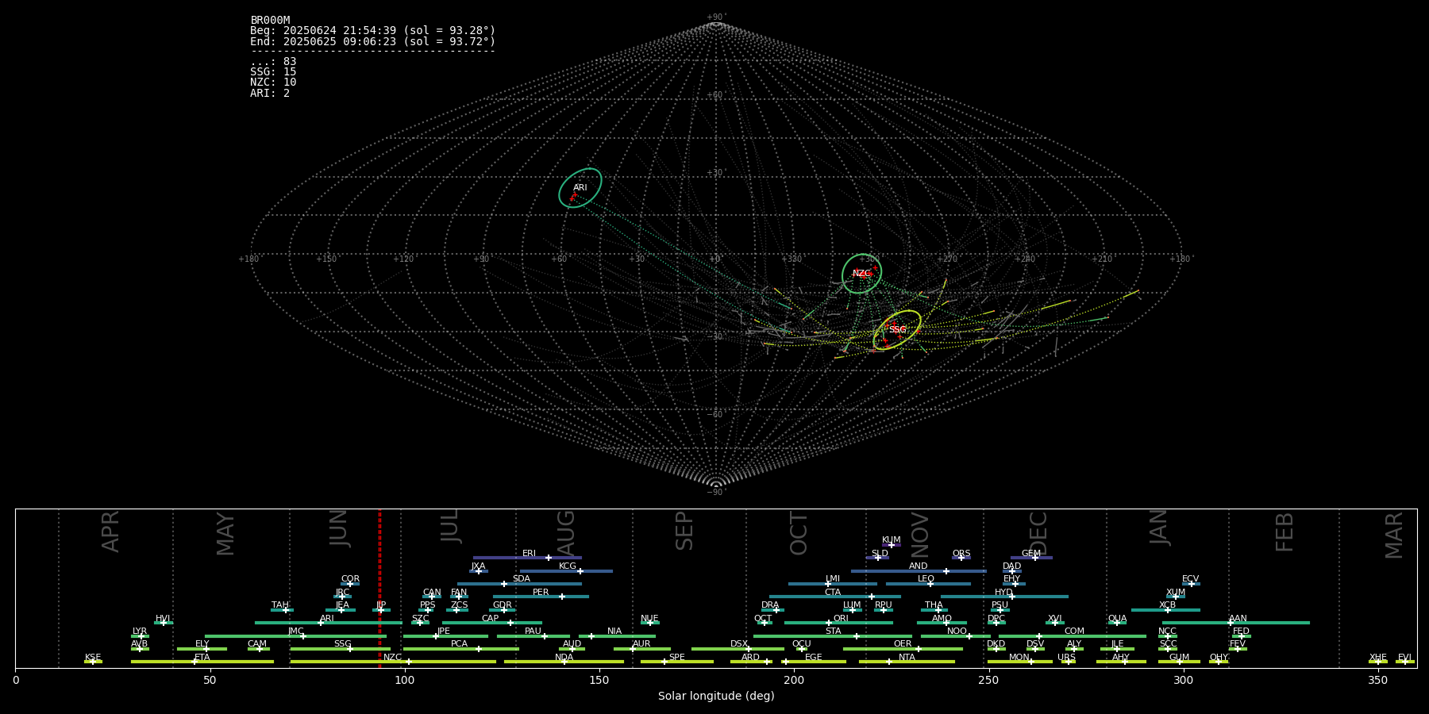This screenshot has width=1429, height=714.
Task: Click the NDA shower label in timeline
Action: tap(564, 658)
